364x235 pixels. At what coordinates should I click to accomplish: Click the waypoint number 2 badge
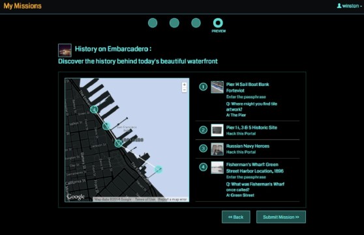(203, 130)
